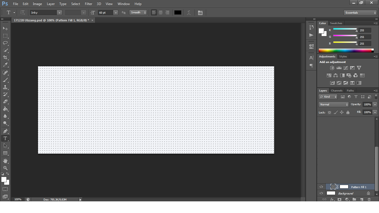The height and width of the screenshot is (213, 379).
Task: Switch to the Channels tab
Action: pos(337,91)
